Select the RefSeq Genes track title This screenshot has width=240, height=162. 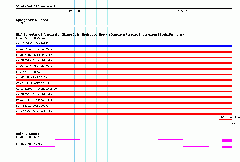tap(27, 134)
